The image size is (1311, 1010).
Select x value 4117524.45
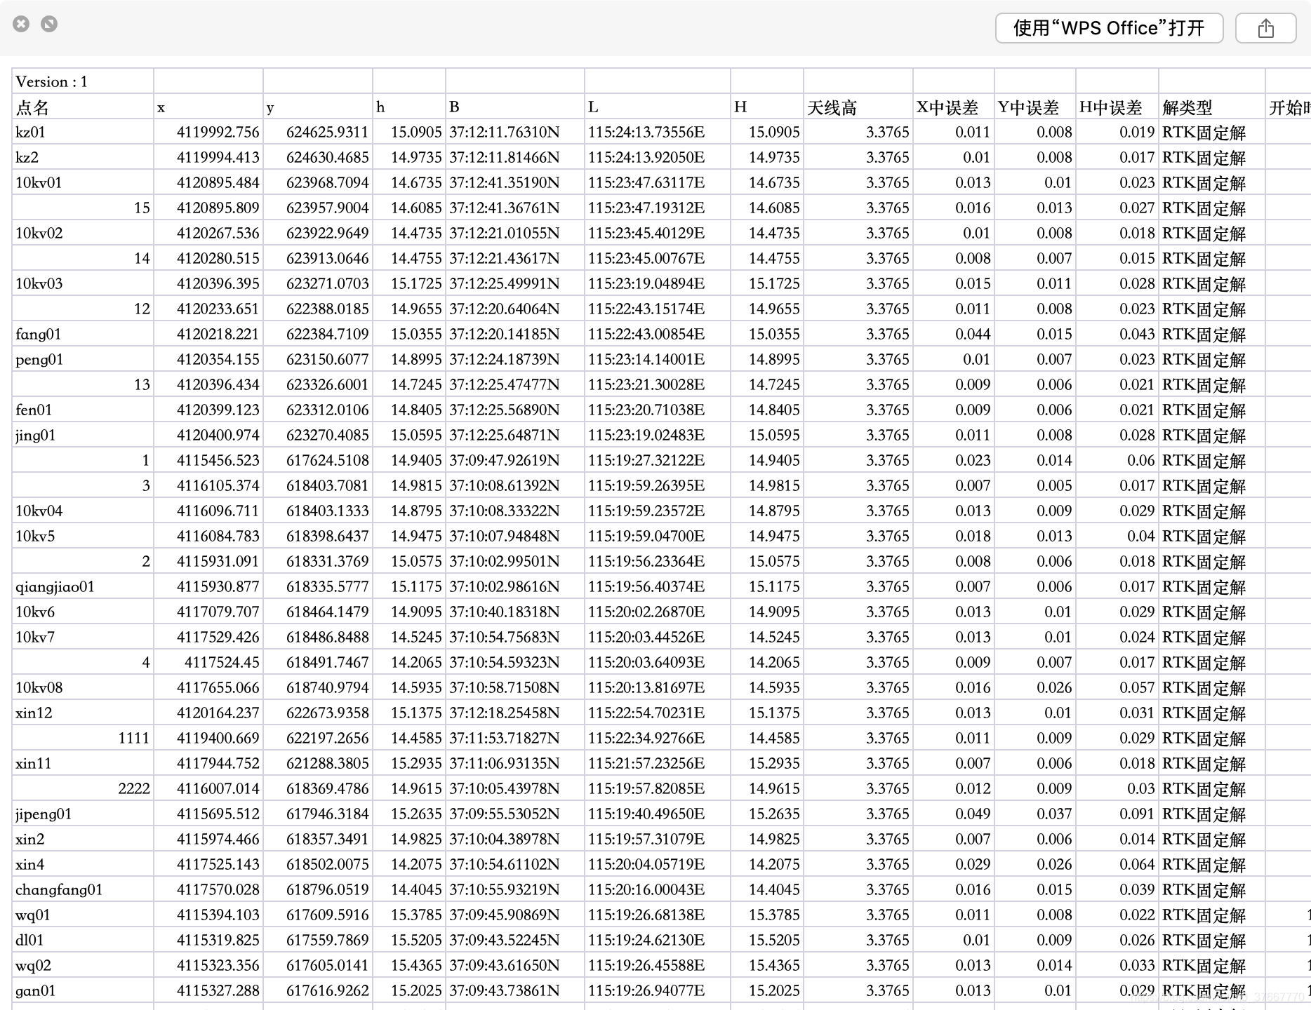[208, 662]
